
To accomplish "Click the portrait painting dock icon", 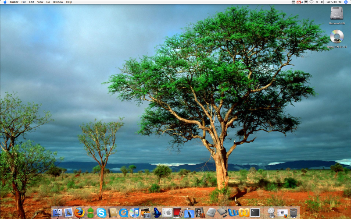I will pyautogui.click(x=200, y=212).
